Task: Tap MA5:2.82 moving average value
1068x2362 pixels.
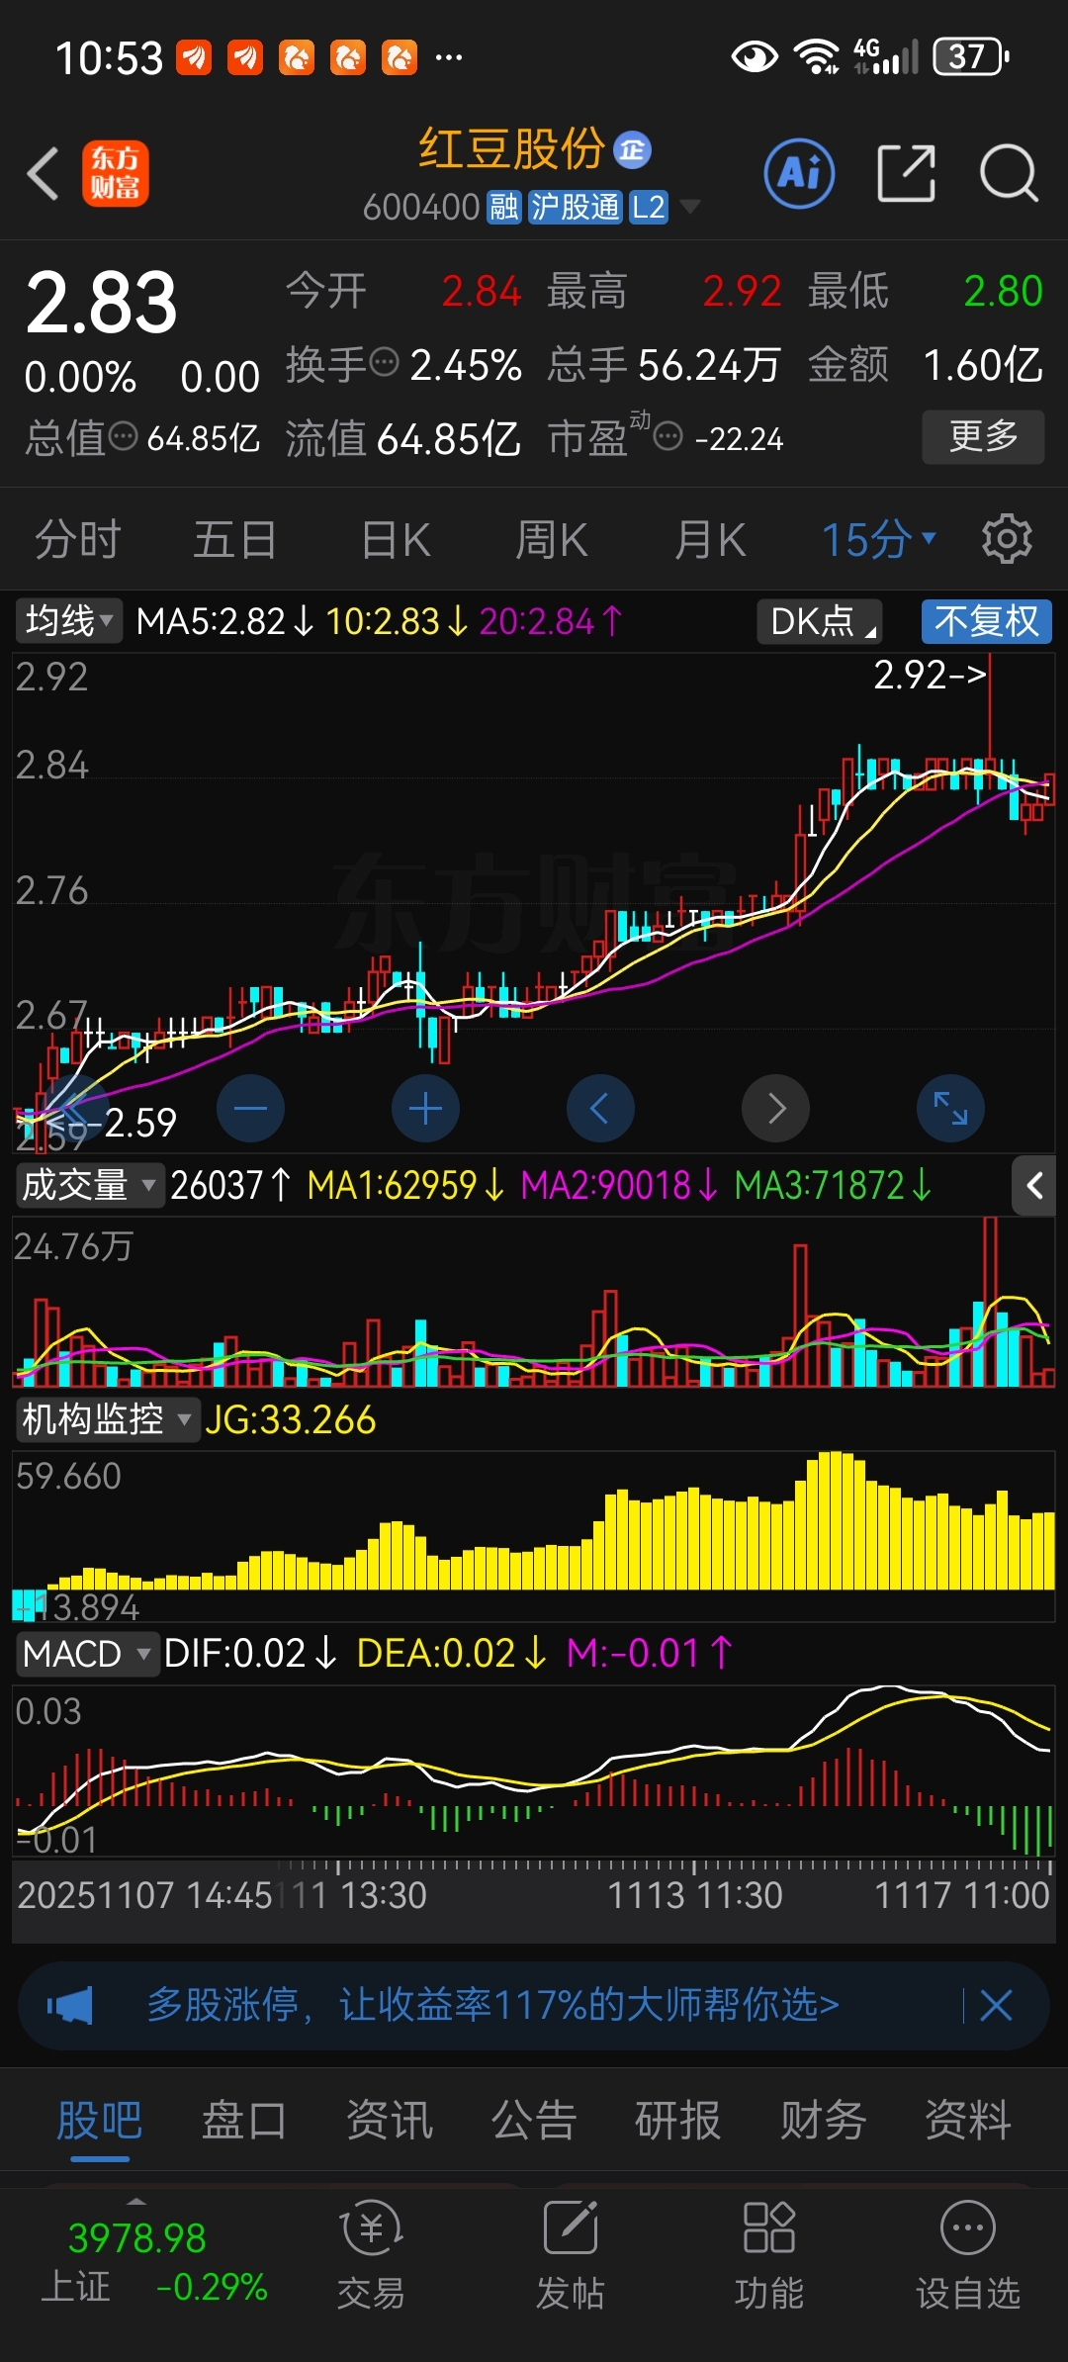Action: [224, 622]
